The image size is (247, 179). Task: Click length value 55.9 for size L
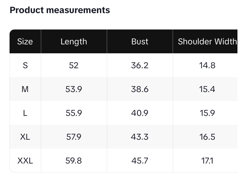click(x=74, y=113)
